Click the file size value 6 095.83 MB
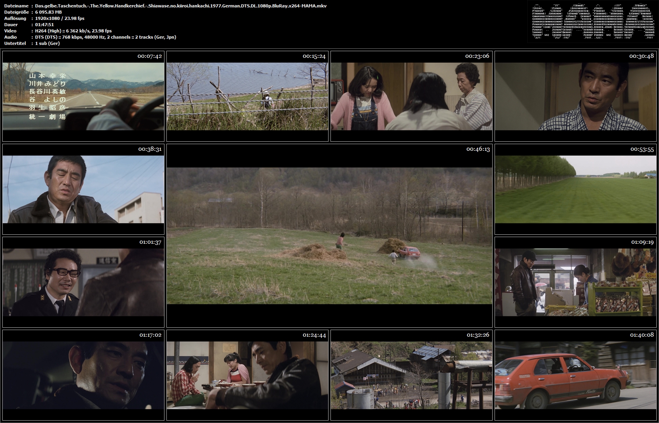The height and width of the screenshot is (423, 659). tap(48, 12)
